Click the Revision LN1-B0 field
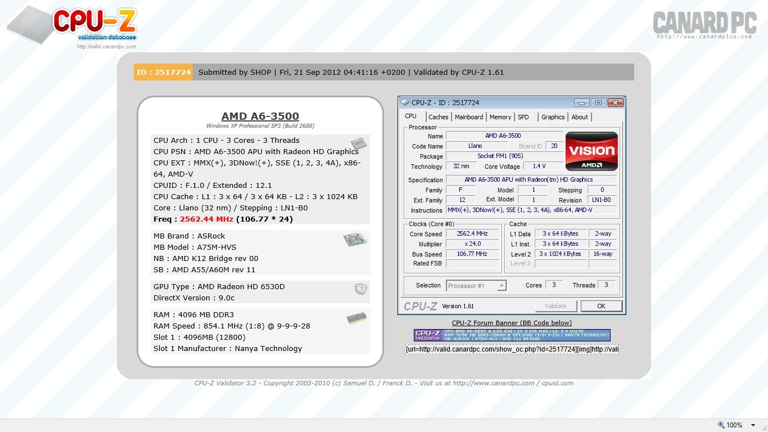Image resolution: width=768 pixels, height=432 pixels. (602, 200)
